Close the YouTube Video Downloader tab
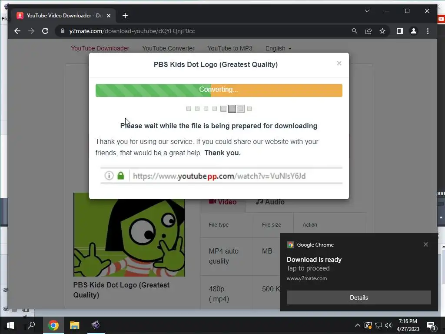The height and width of the screenshot is (334, 445). (108, 16)
